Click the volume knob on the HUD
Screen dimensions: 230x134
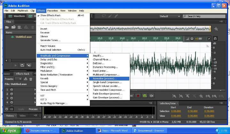click(x=192, y=39)
